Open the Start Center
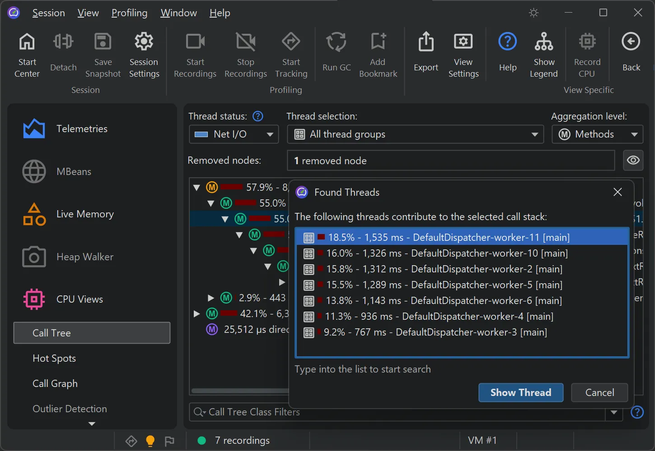Screen dimensions: 655x451 [x=27, y=54]
